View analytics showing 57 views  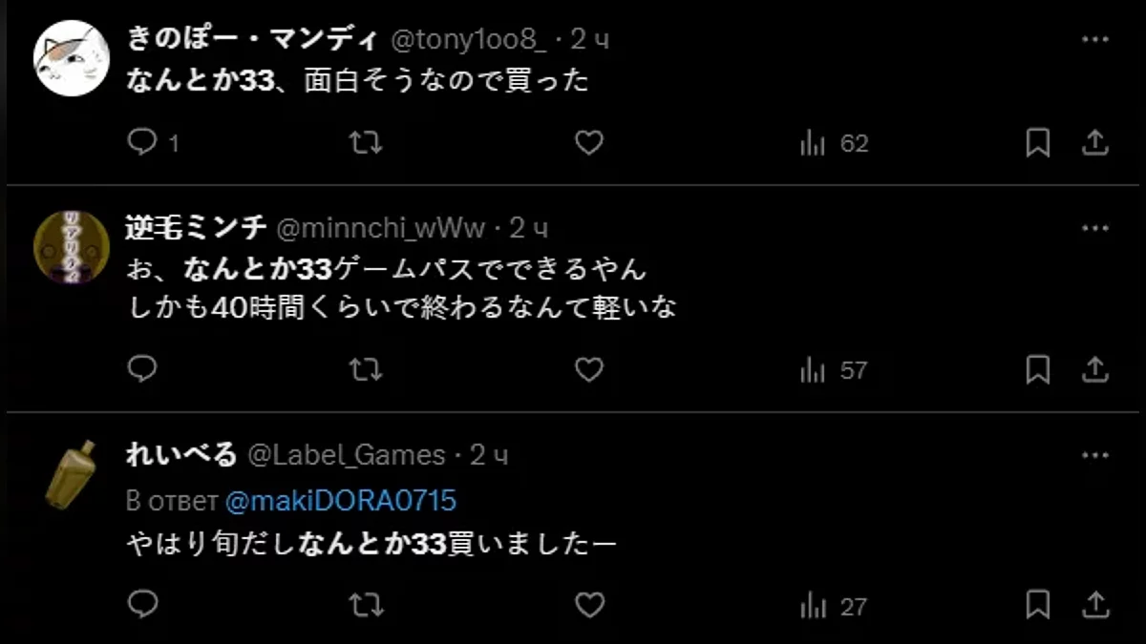pyautogui.click(x=833, y=370)
